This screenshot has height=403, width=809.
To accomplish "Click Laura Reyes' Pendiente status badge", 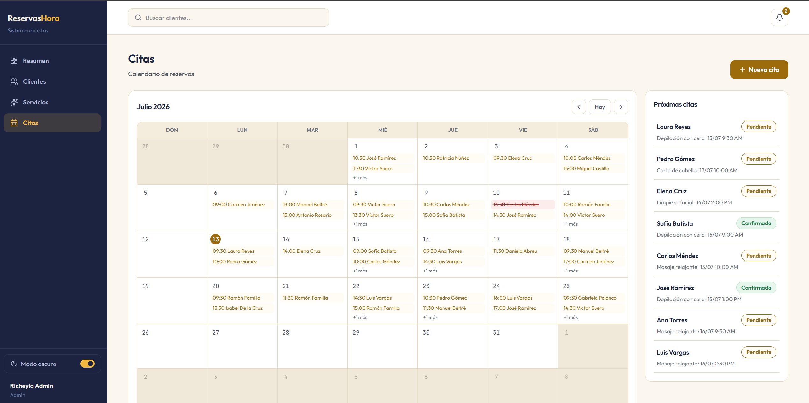I will [759, 127].
